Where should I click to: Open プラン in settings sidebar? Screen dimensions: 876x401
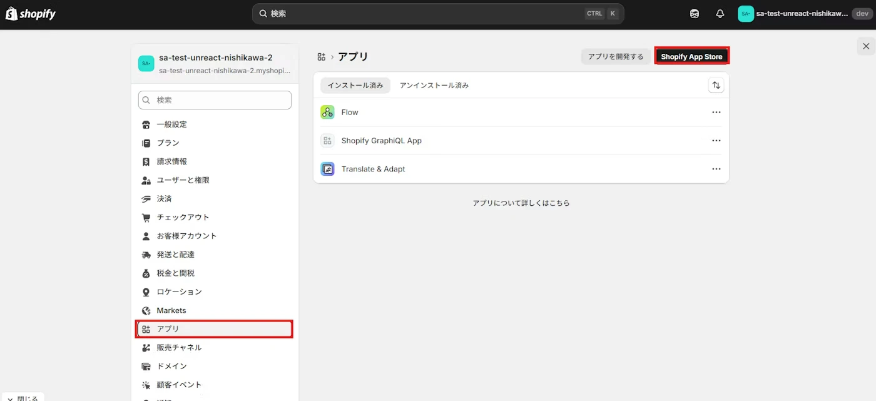(x=215, y=143)
